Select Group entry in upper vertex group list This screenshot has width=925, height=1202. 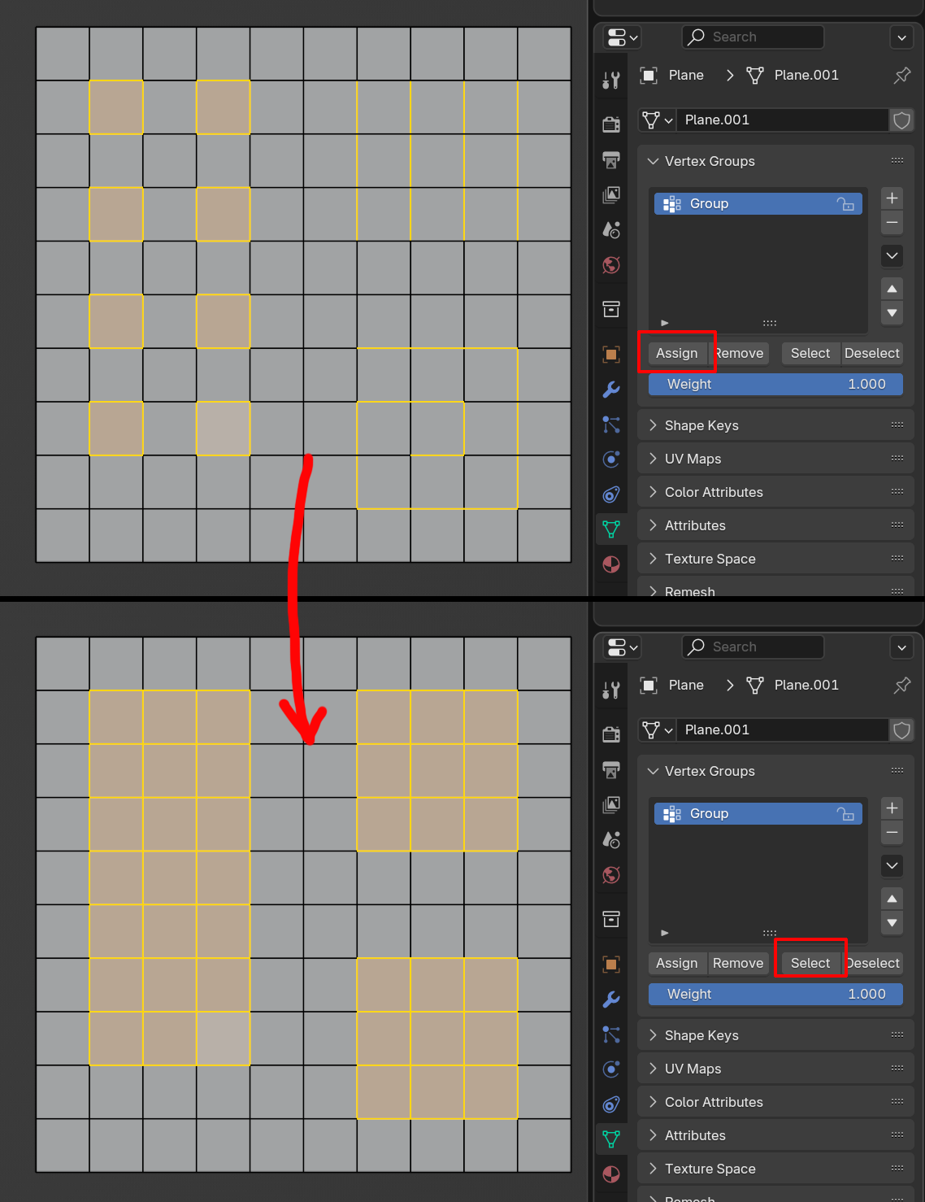(758, 203)
